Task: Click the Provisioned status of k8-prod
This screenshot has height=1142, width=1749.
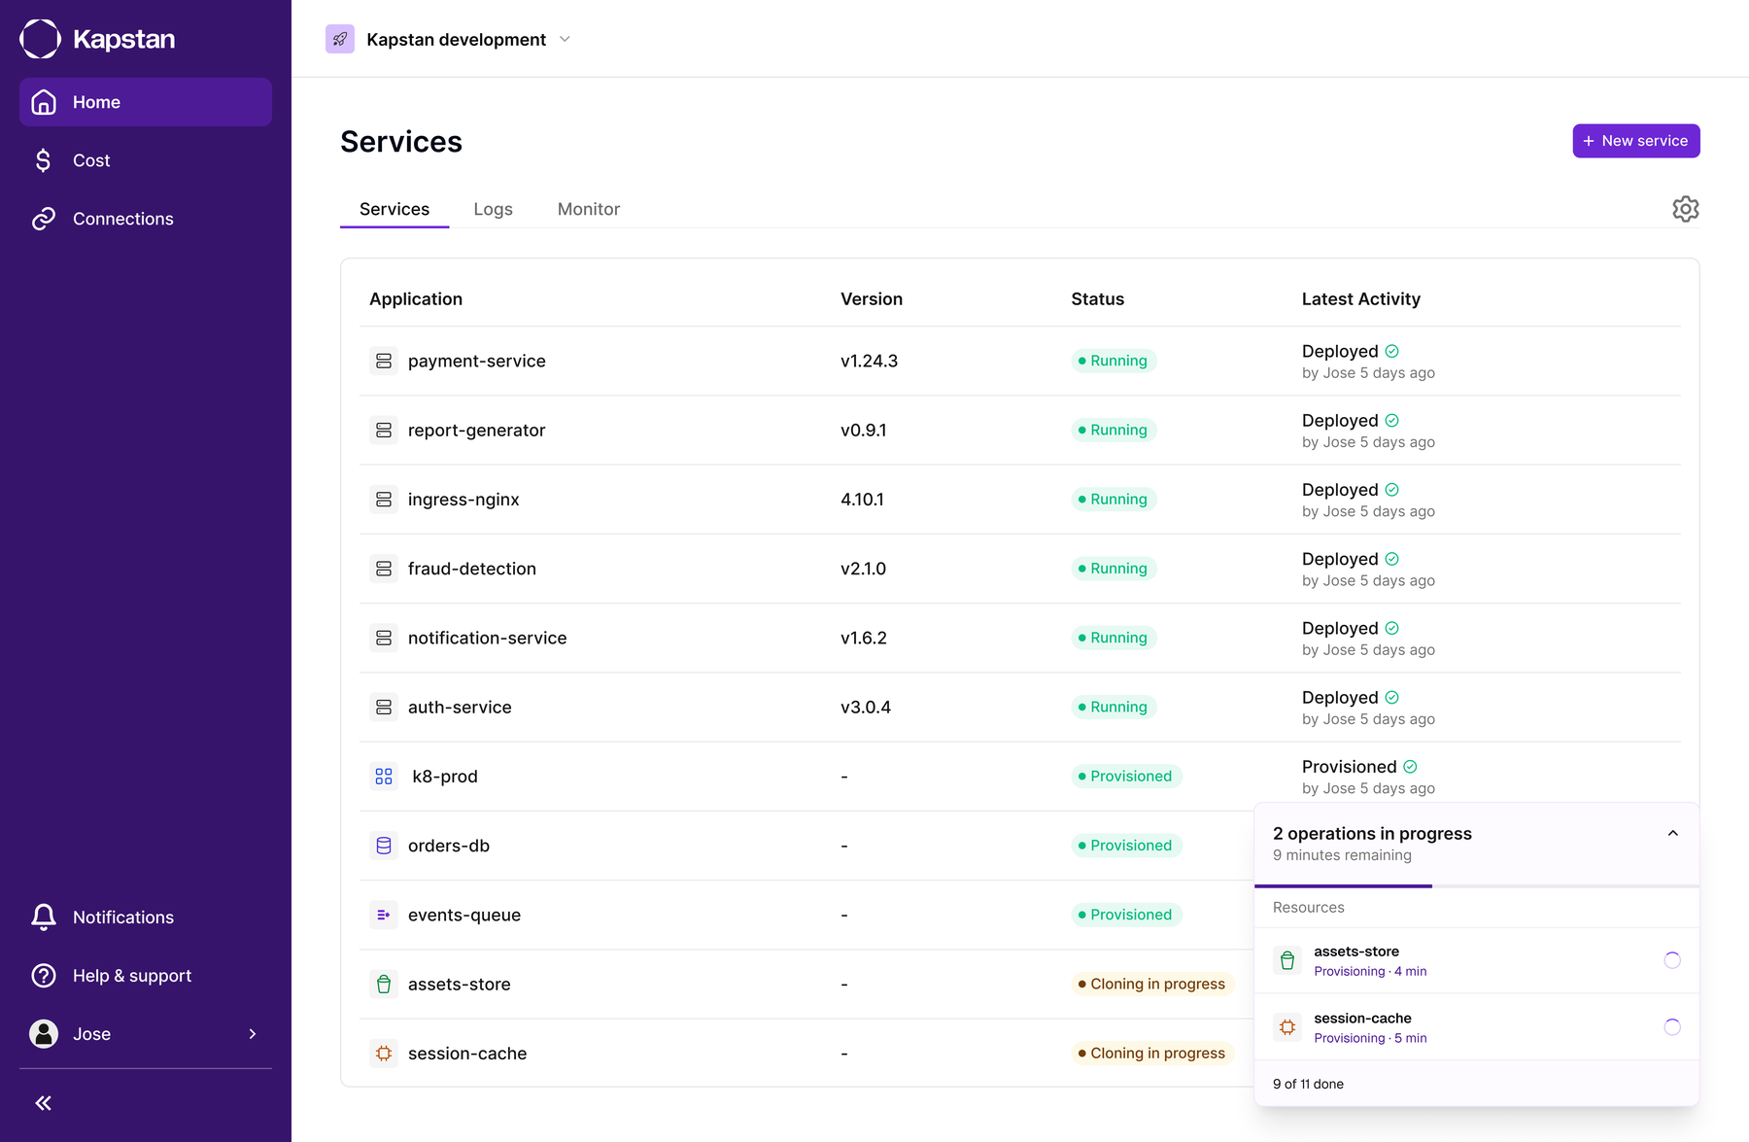Action: click(1126, 777)
